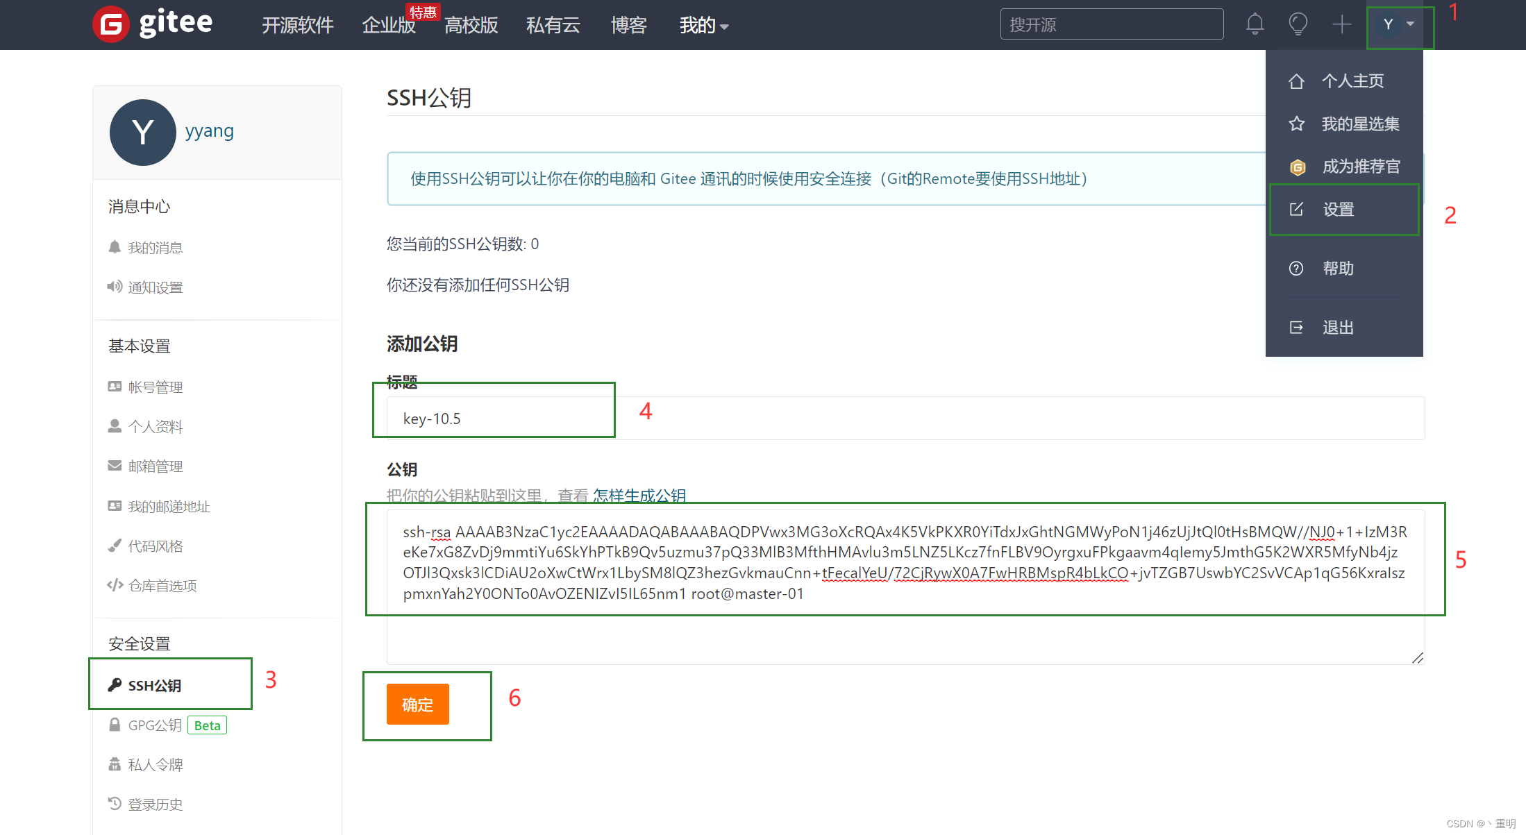
Task: Click the edit icon beside 设置
Action: [1296, 210]
